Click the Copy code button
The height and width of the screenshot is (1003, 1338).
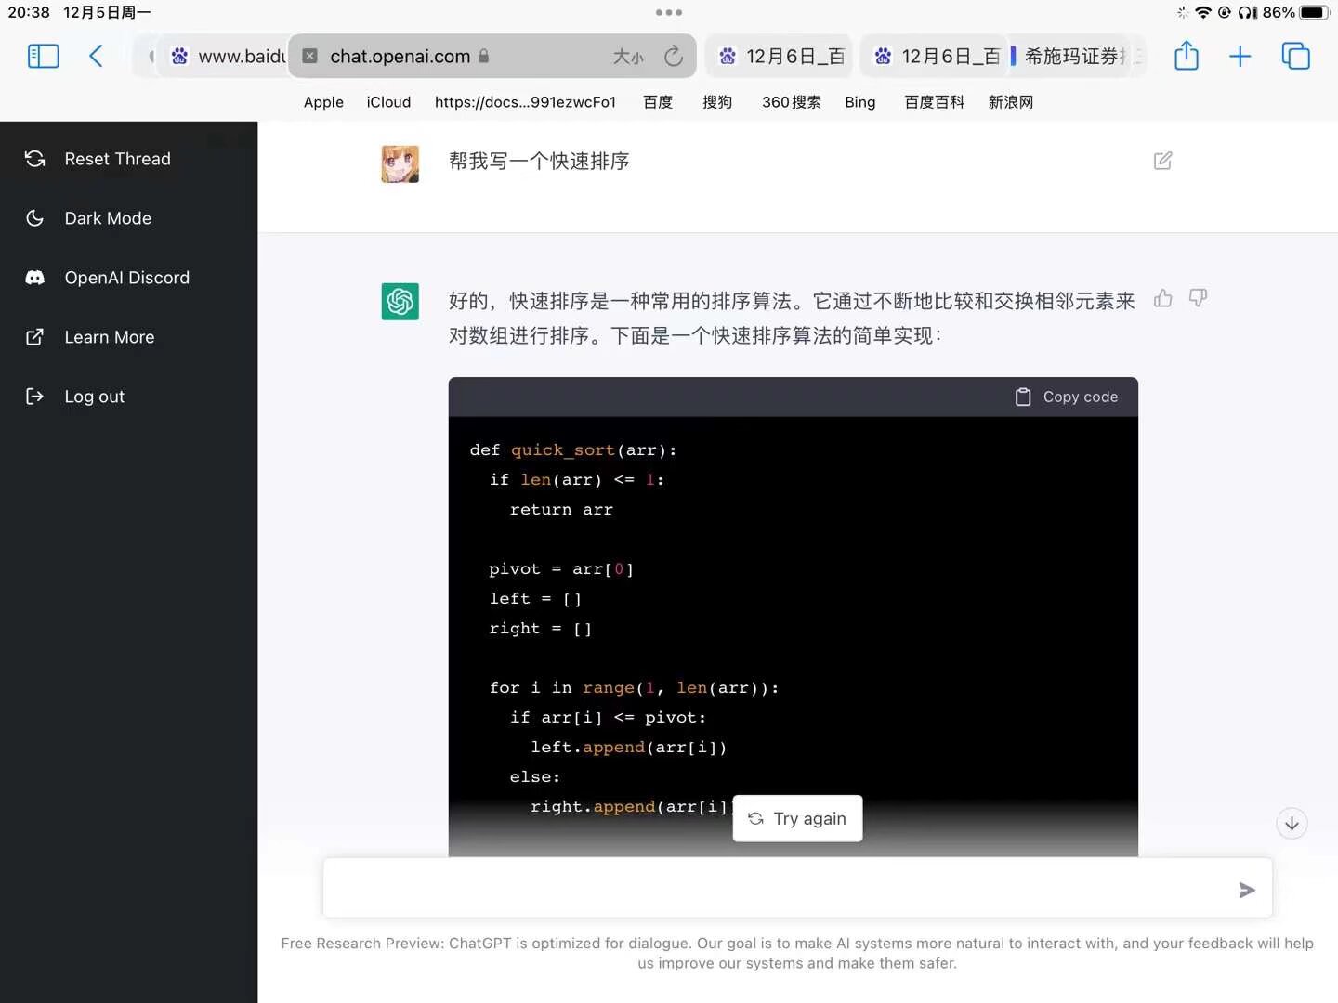pos(1067,397)
